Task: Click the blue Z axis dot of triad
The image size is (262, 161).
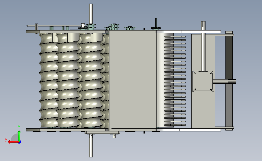Action: pos(20,142)
